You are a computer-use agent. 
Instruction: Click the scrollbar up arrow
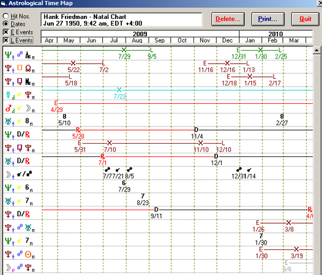[316, 50]
